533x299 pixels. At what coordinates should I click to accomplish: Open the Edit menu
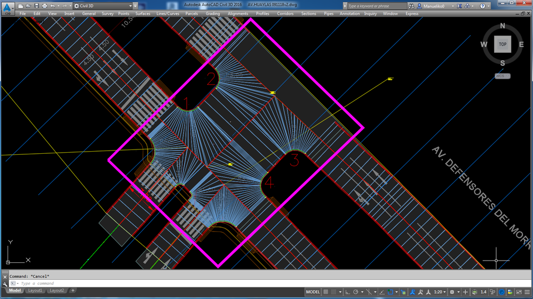[37, 13]
